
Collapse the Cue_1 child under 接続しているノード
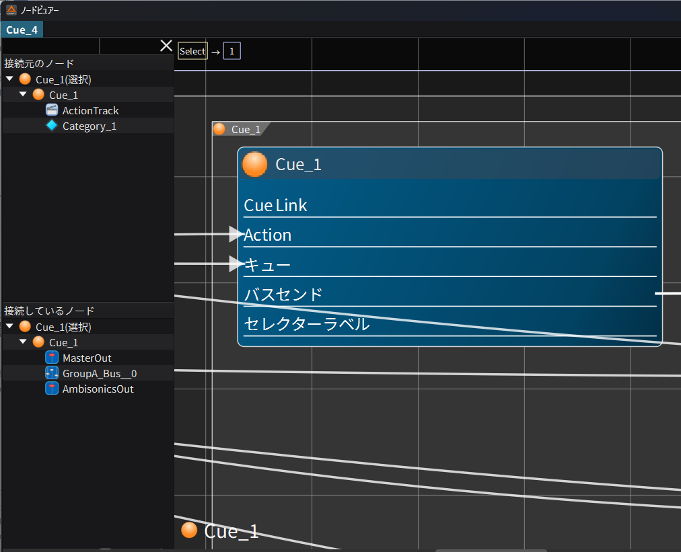[23, 342]
